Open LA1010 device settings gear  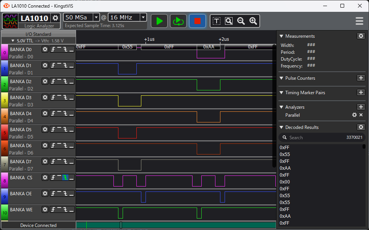[x=55, y=18]
